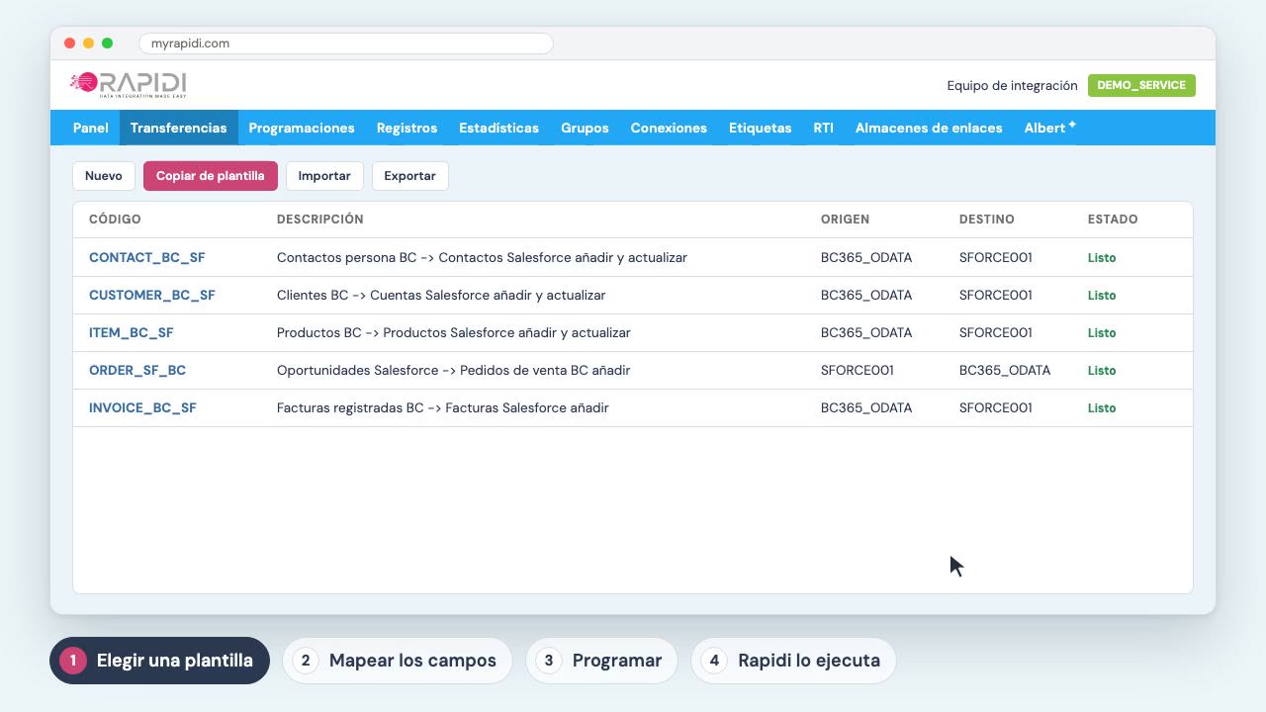
Task: Click Copiar de plantilla button
Action: pos(211,176)
